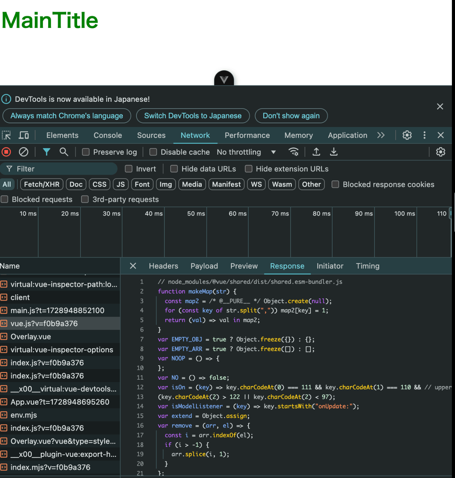Open Network panel settings gear

441,152
